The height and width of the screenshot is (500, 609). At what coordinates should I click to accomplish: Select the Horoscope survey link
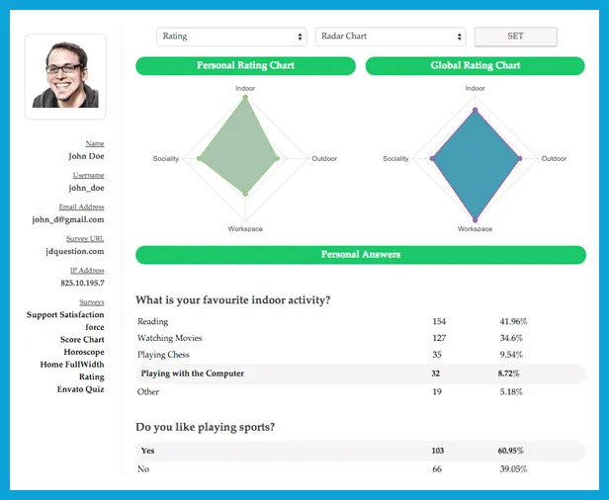84,352
